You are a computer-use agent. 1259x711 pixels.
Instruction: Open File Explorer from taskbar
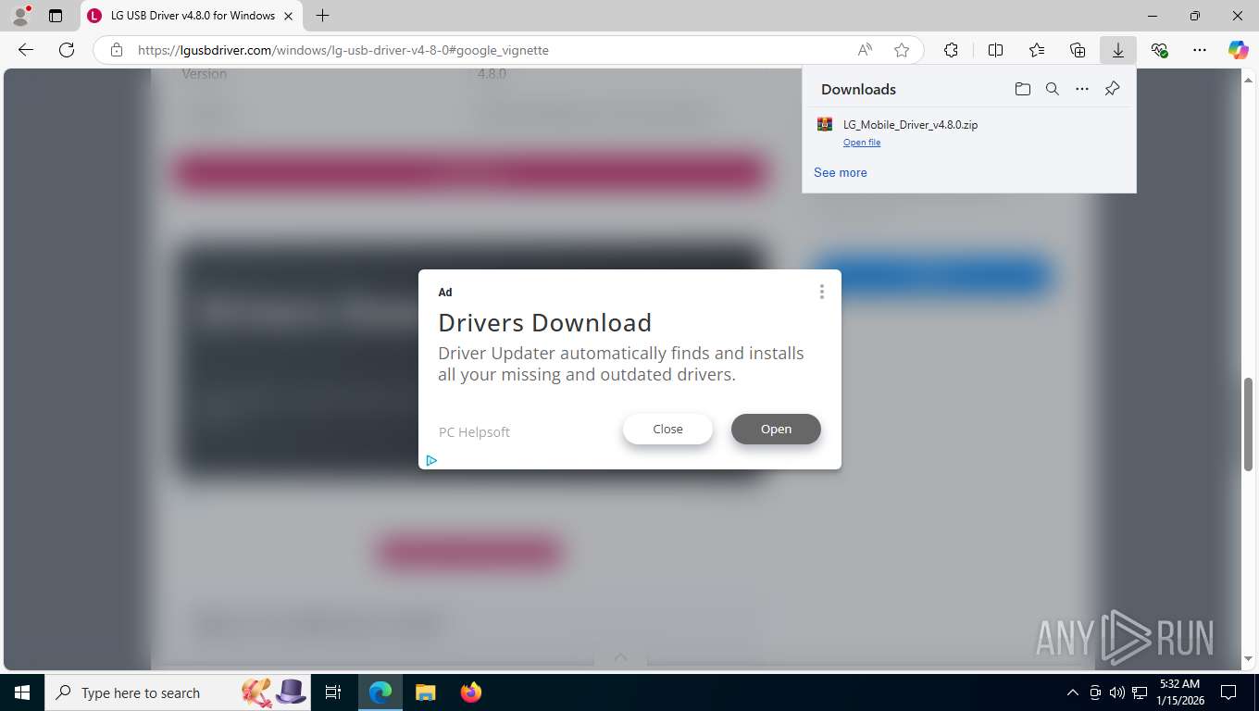[x=425, y=692]
